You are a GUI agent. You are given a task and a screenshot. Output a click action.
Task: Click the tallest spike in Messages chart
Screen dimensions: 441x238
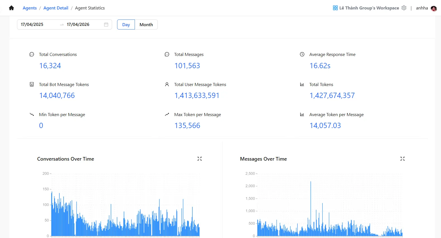point(311,209)
